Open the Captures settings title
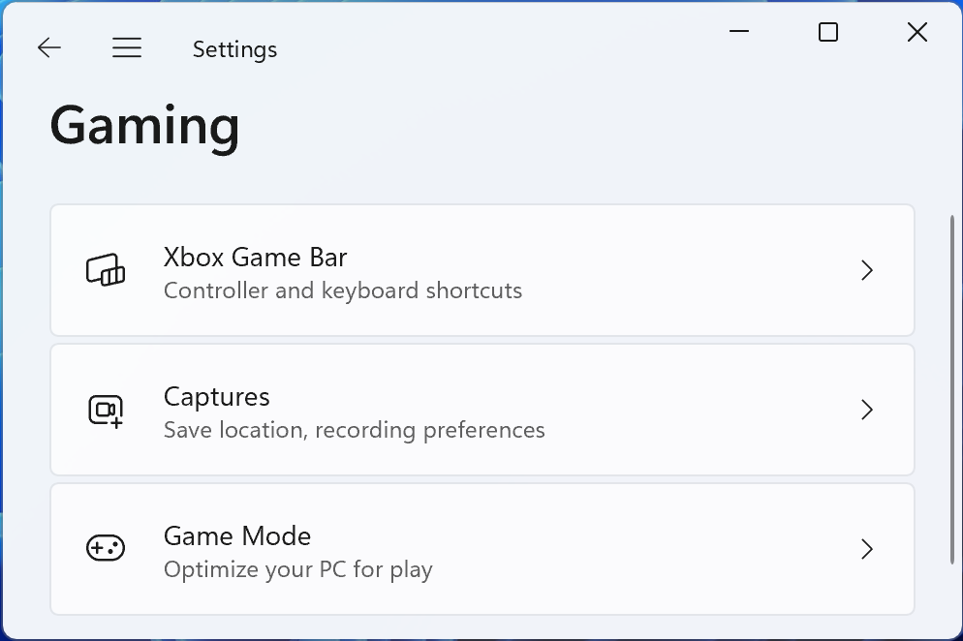 (x=217, y=397)
